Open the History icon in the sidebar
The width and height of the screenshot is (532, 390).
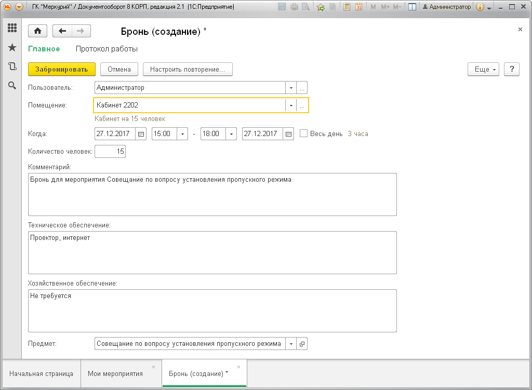click(x=12, y=66)
